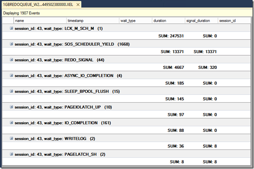Select the IO_COMPLETION (161) row text
This screenshot has width=254, height=169.
click(x=63, y=123)
